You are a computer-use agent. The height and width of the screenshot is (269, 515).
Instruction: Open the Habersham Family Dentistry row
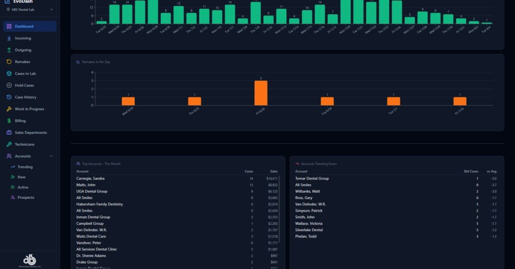(177, 204)
